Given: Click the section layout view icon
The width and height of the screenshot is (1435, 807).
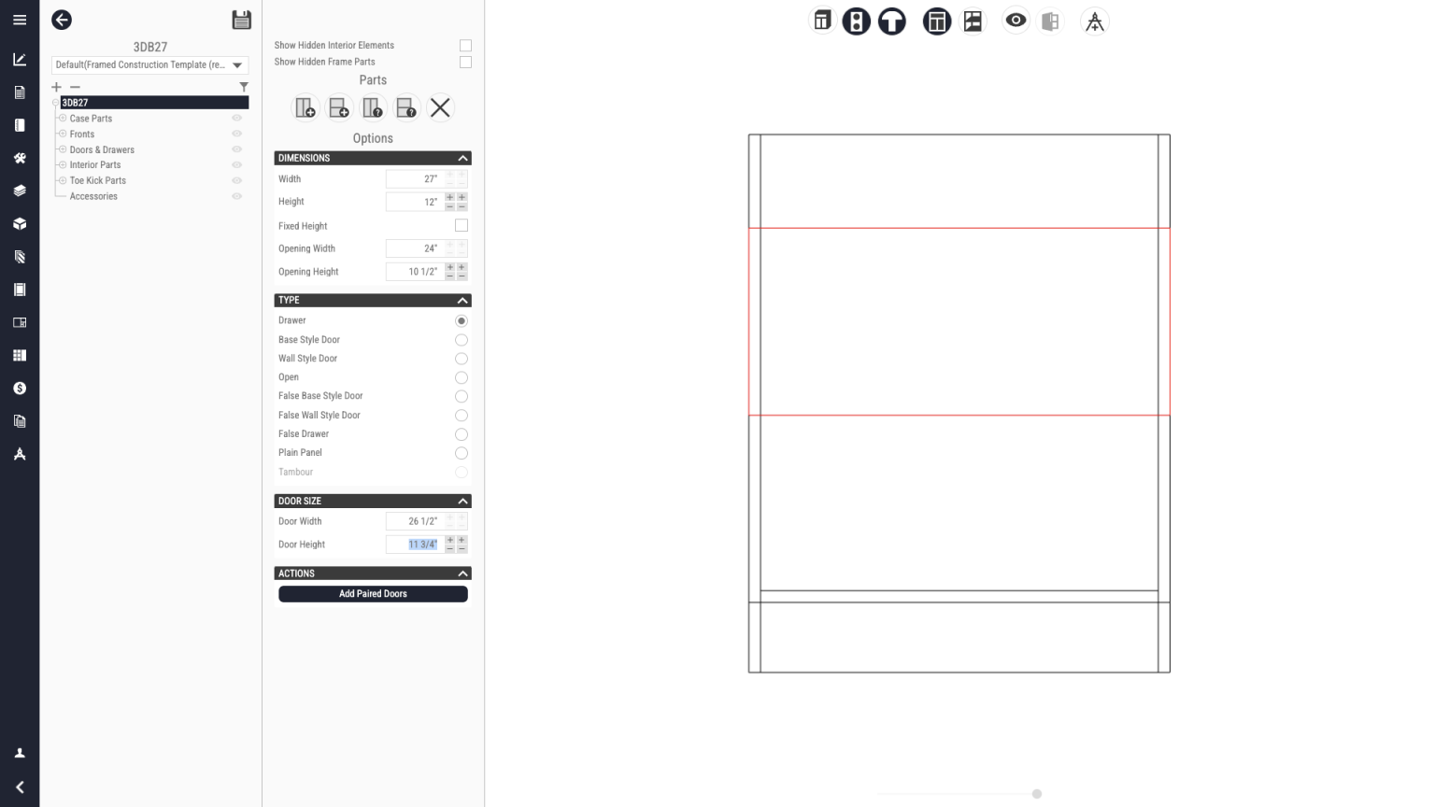Looking at the screenshot, I should [973, 21].
